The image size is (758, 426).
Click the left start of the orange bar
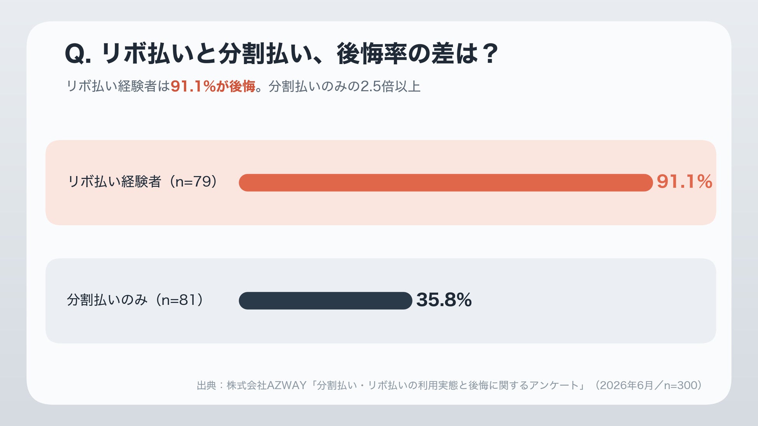(x=245, y=183)
